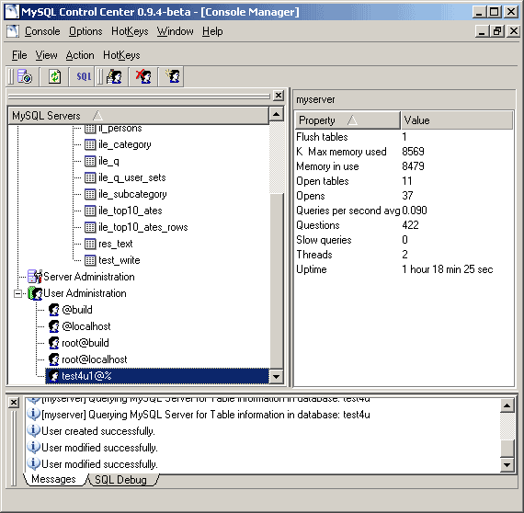Viewport: 524px width, 513px height.
Task: Click the root@build user icon
Action: coord(53,343)
